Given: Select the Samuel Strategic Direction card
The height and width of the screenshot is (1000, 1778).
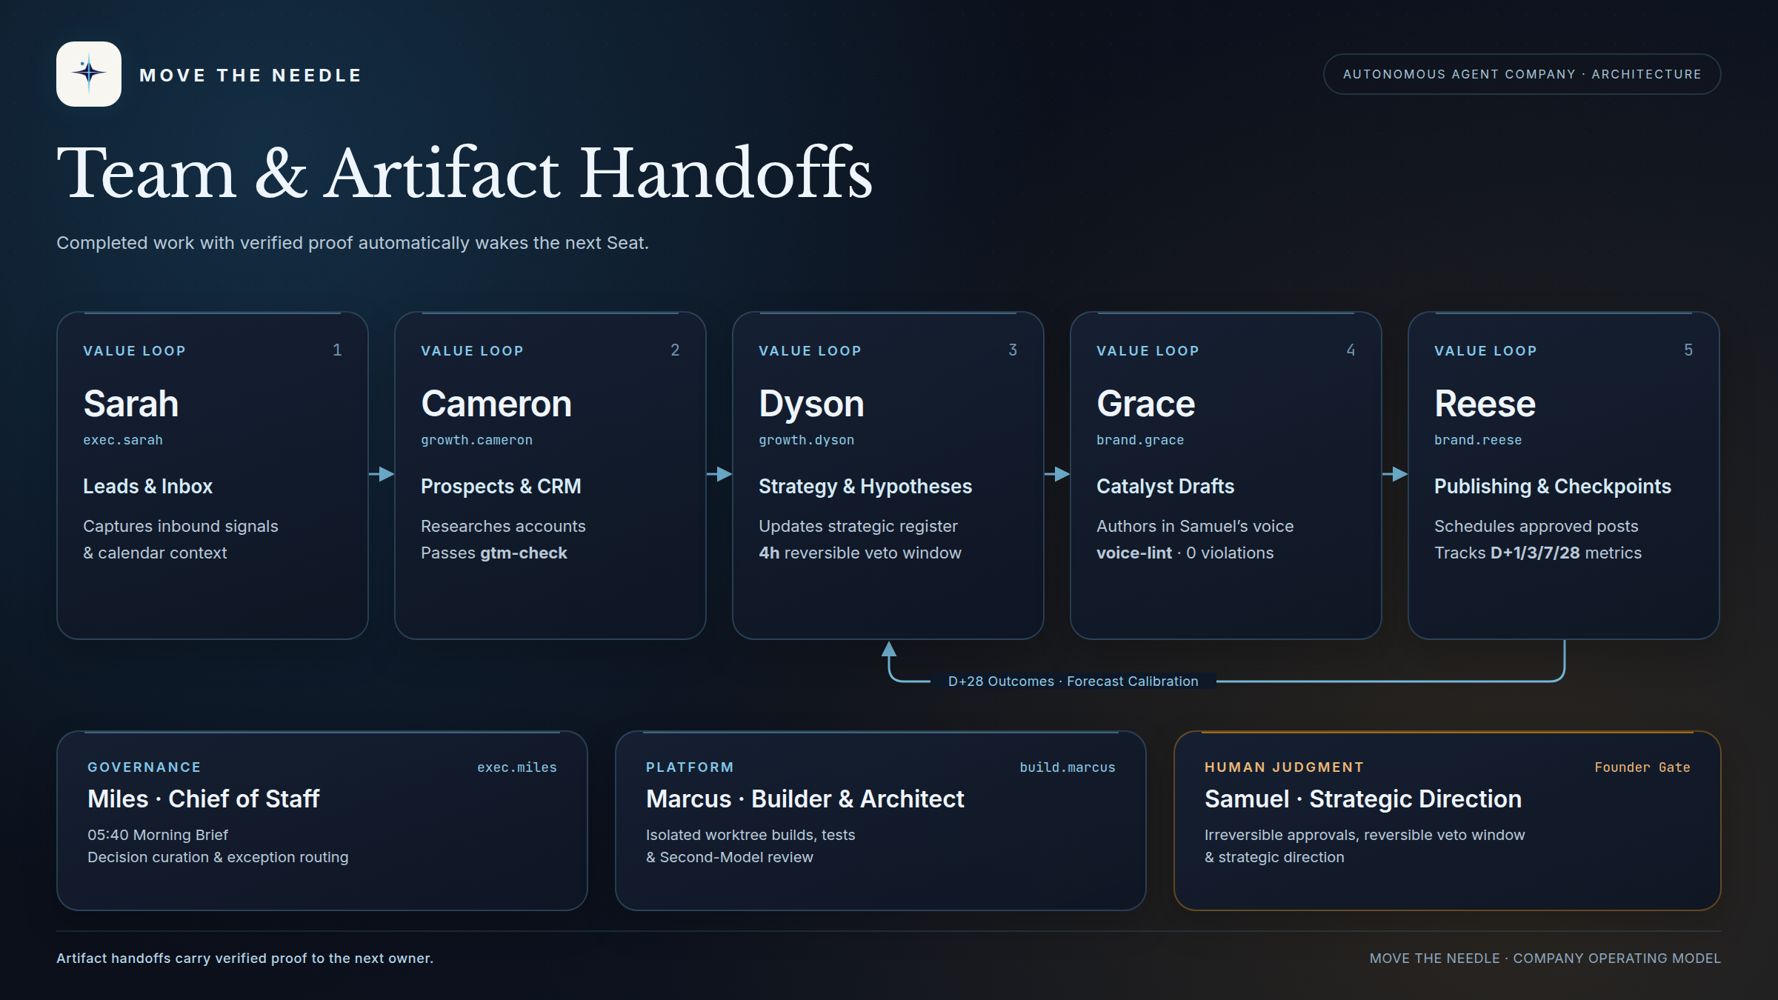Looking at the screenshot, I should [1448, 821].
